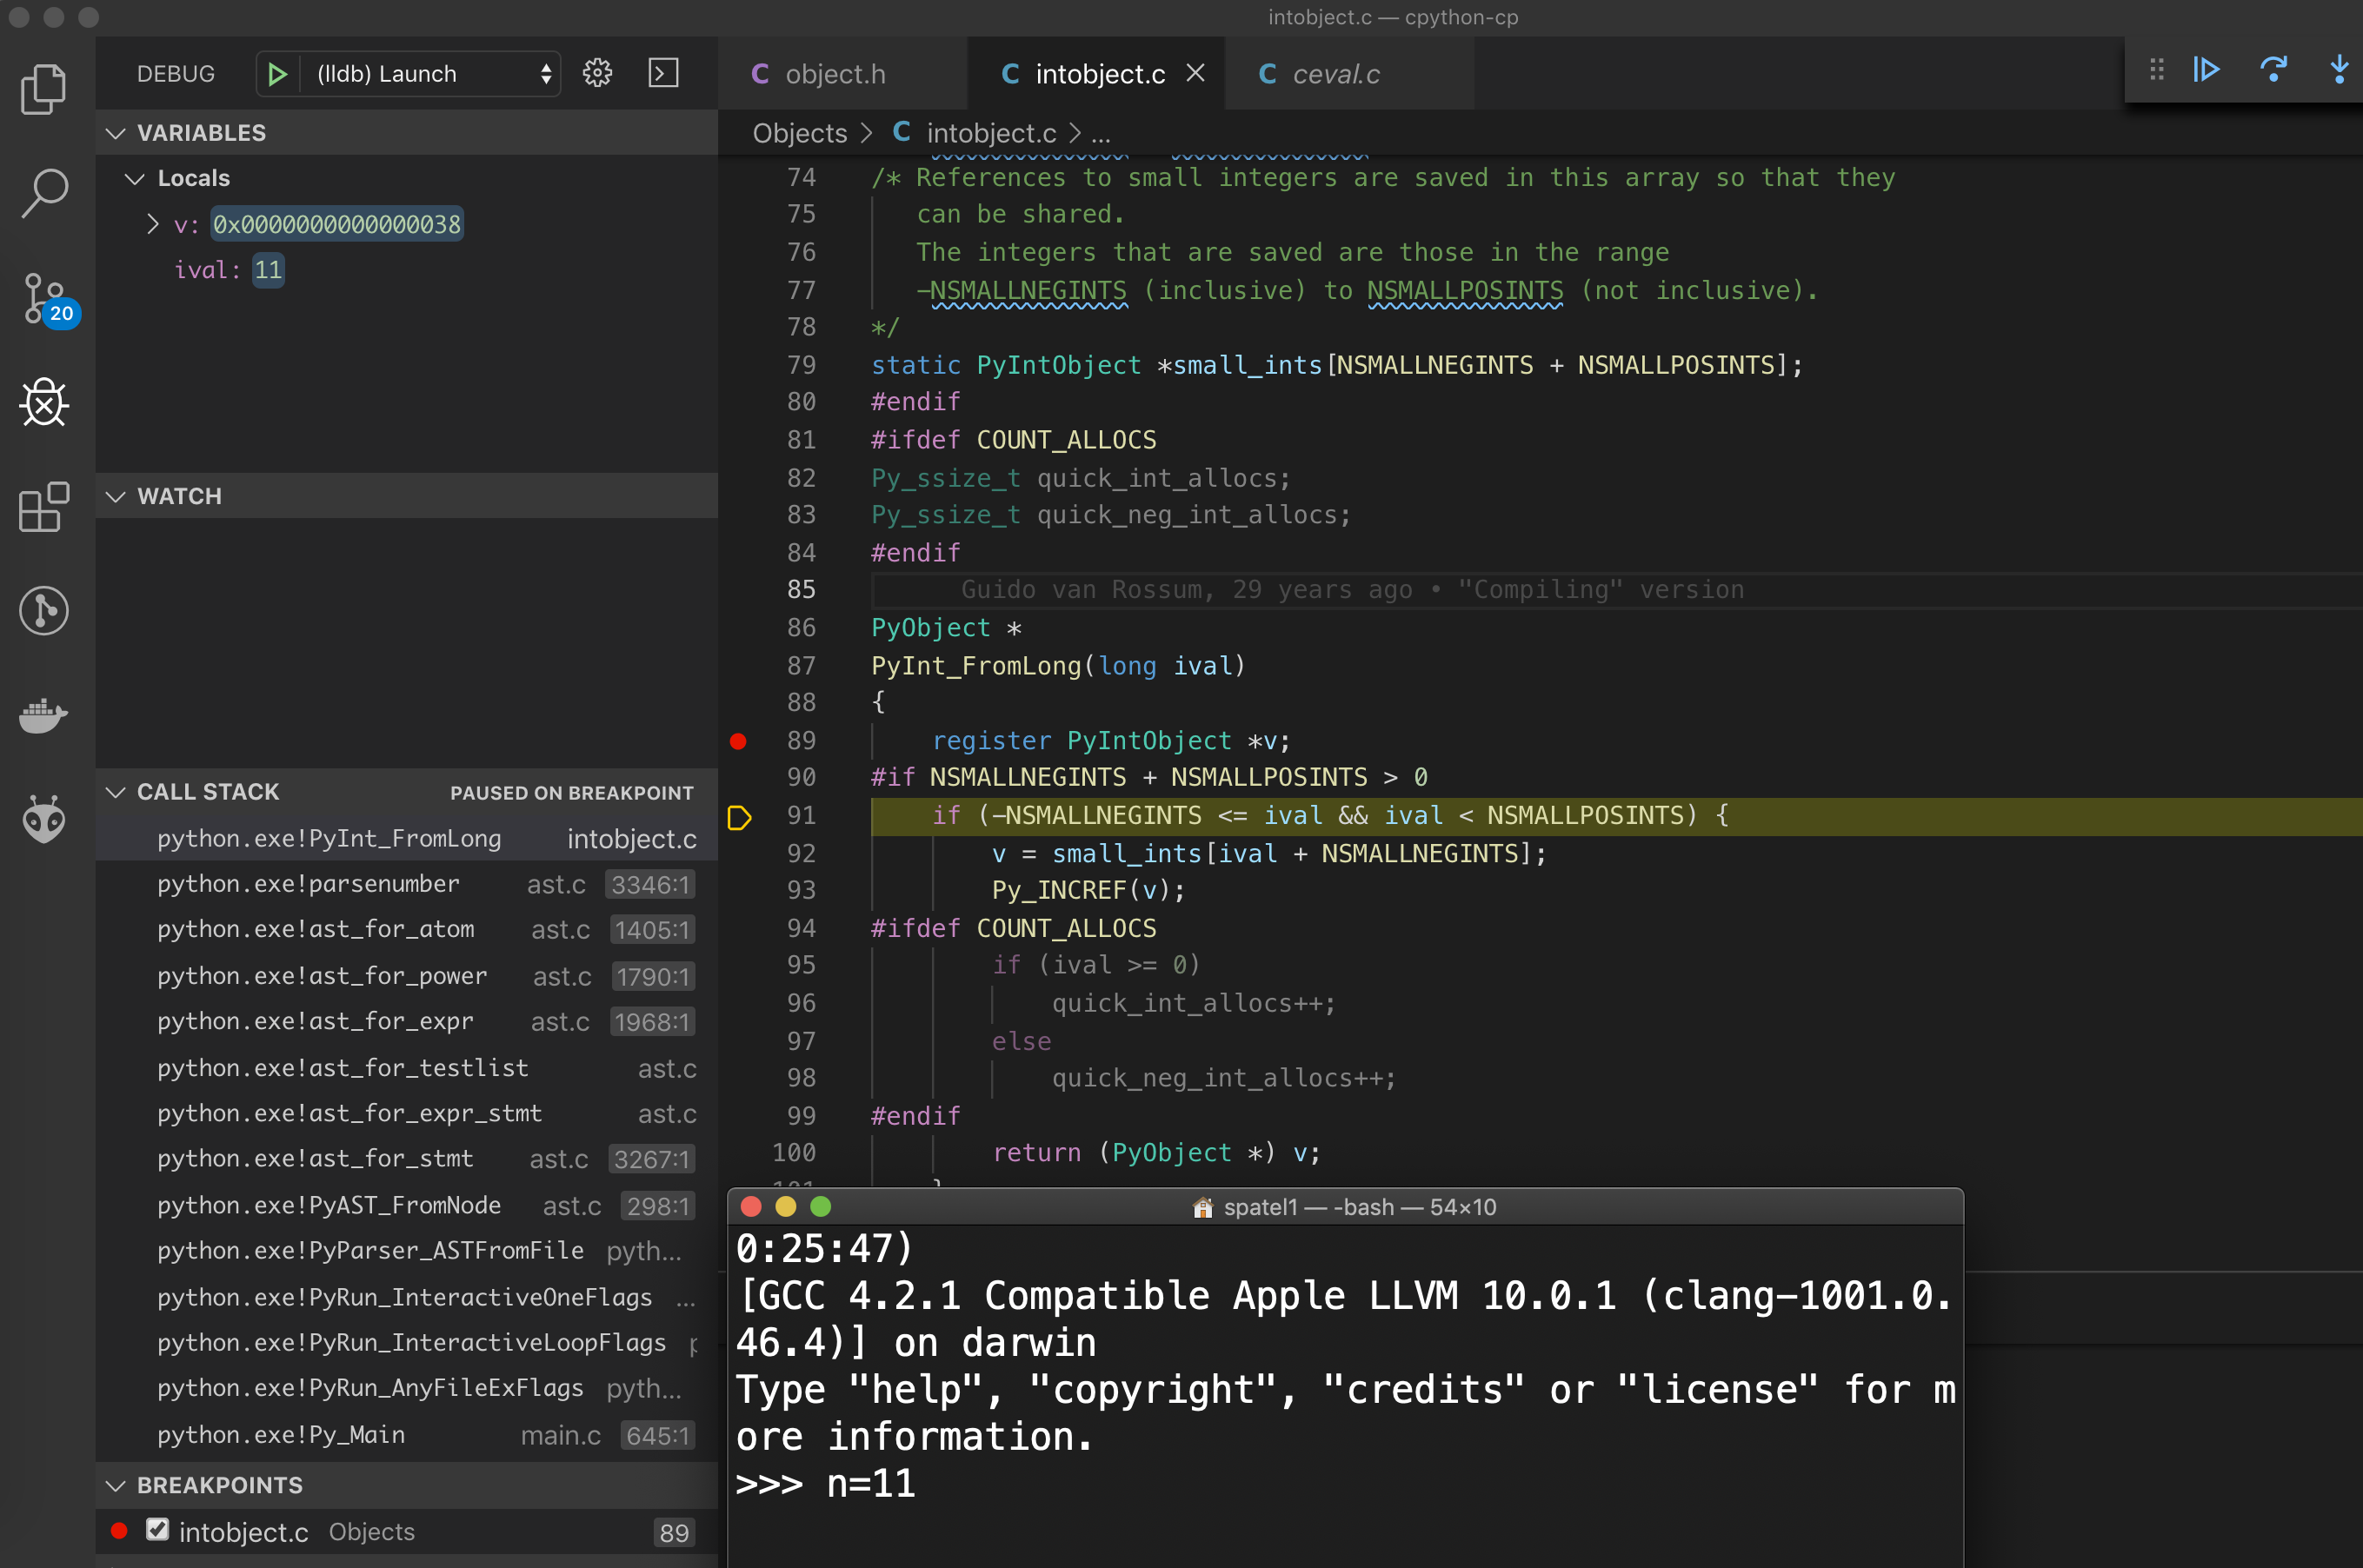The width and height of the screenshot is (2363, 1568).
Task: Open Source Control view with 20 badge
Action: [x=44, y=298]
